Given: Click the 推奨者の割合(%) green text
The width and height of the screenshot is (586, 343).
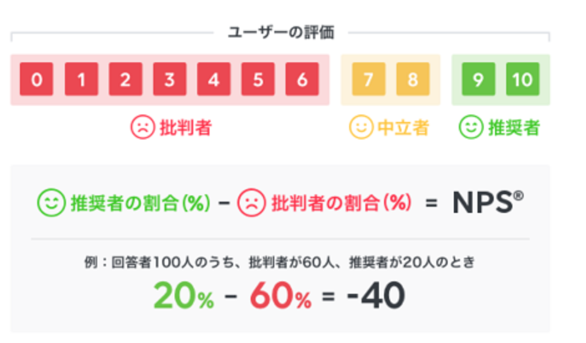Looking at the screenshot, I should click(140, 203).
